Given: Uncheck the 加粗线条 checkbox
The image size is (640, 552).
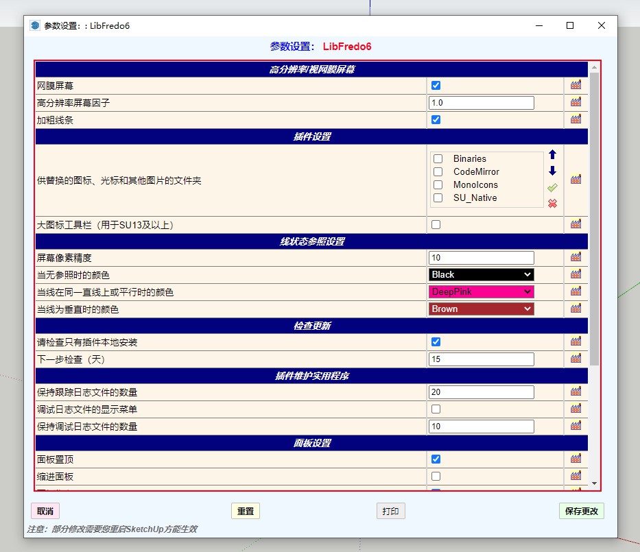Looking at the screenshot, I should click(436, 120).
